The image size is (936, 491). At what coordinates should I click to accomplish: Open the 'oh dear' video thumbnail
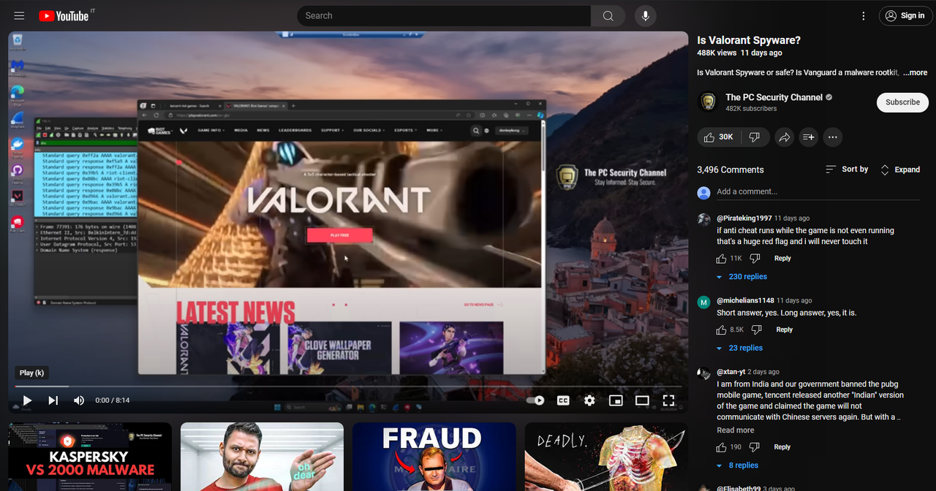262,457
